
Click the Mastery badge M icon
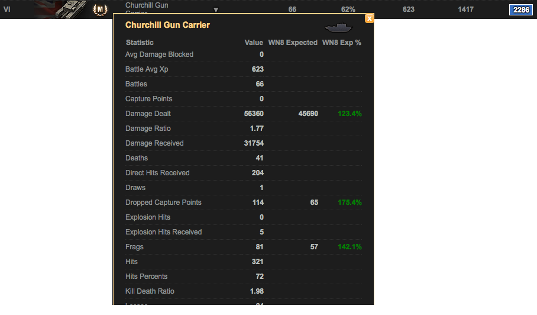coord(101,9)
